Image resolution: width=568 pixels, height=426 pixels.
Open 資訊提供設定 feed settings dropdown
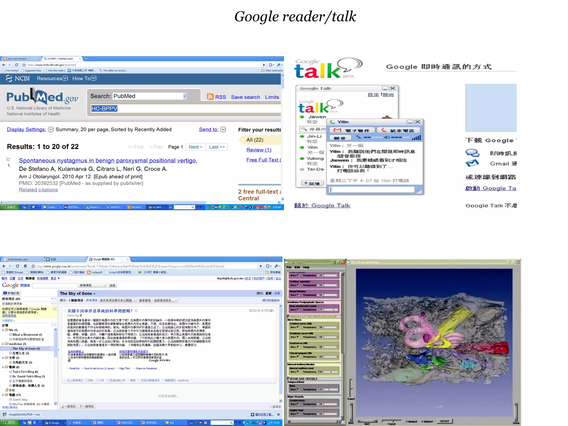[x=165, y=300]
